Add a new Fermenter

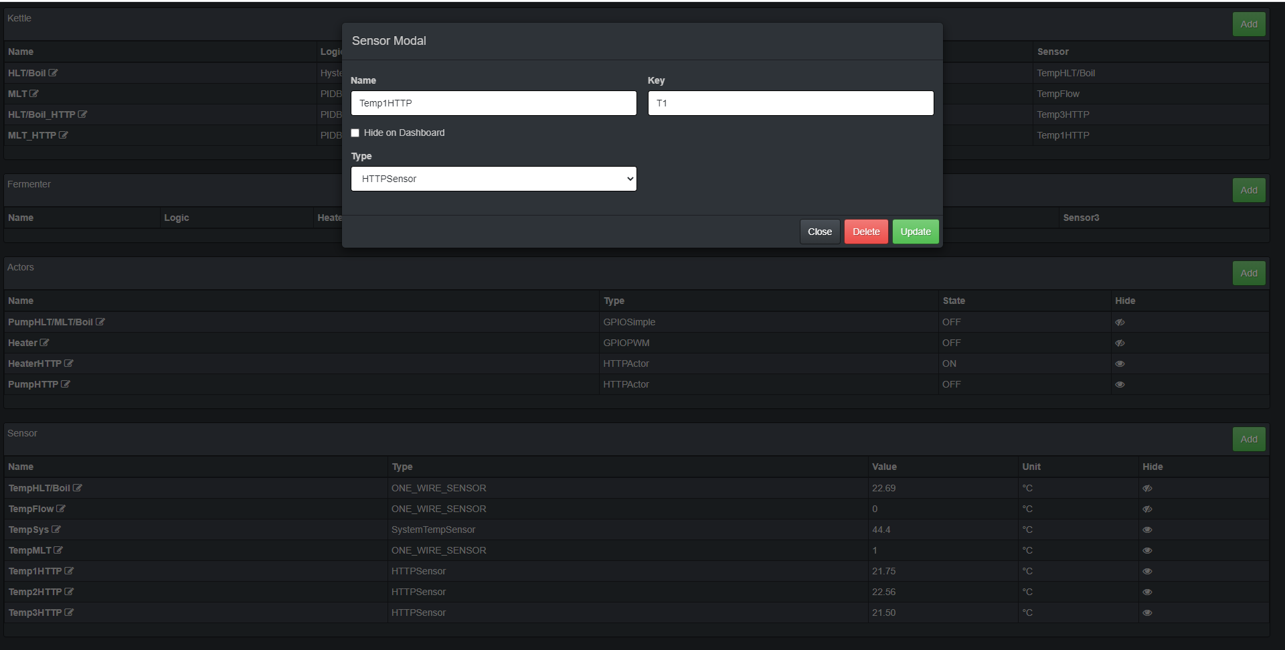[x=1249, y=190]
